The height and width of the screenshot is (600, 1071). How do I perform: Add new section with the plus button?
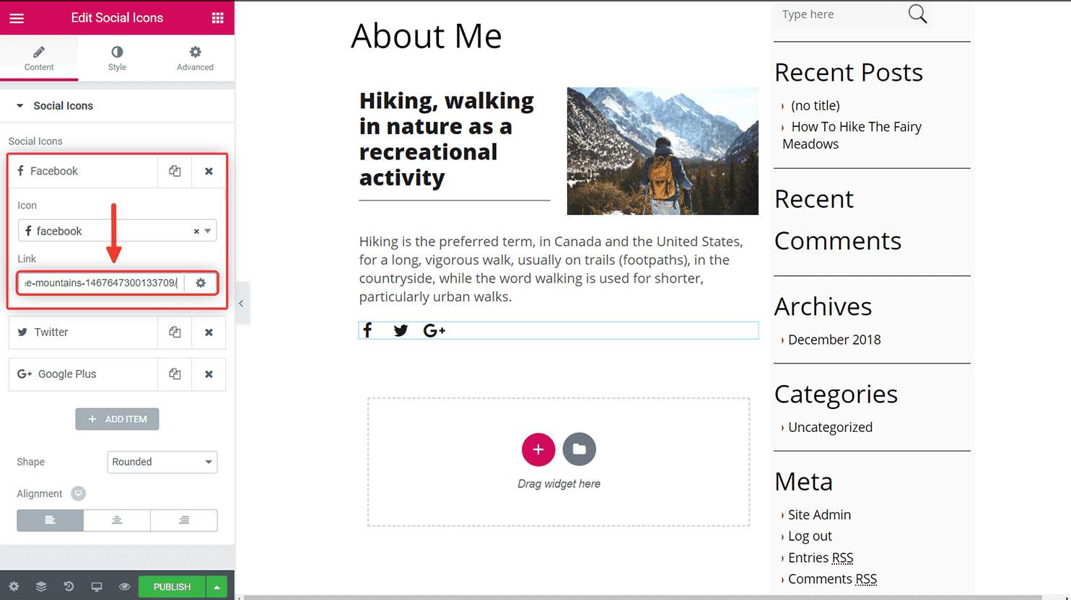click(x=538, y=449)
